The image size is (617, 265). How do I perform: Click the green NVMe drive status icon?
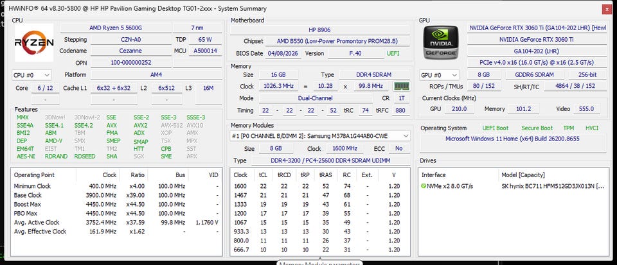tap(424, 186)
